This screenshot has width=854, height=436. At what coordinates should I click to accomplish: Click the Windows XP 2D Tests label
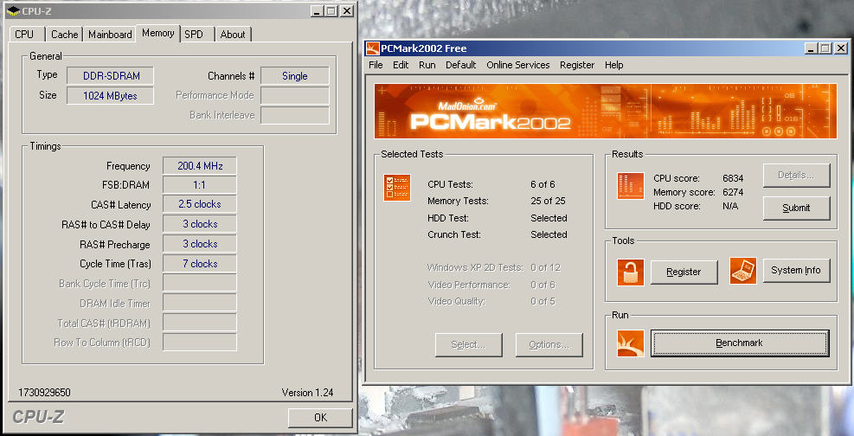coord(475,268)
